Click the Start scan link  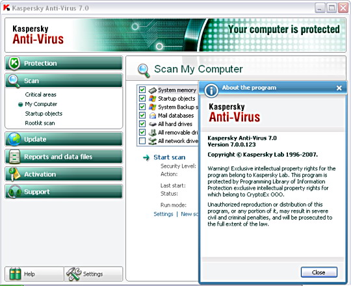pyautogui.click(x=170, y=157)
